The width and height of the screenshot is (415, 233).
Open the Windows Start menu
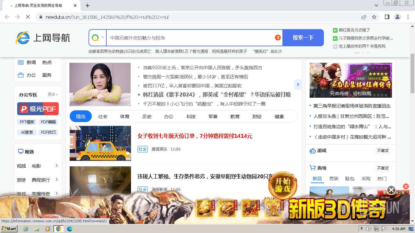9,229
